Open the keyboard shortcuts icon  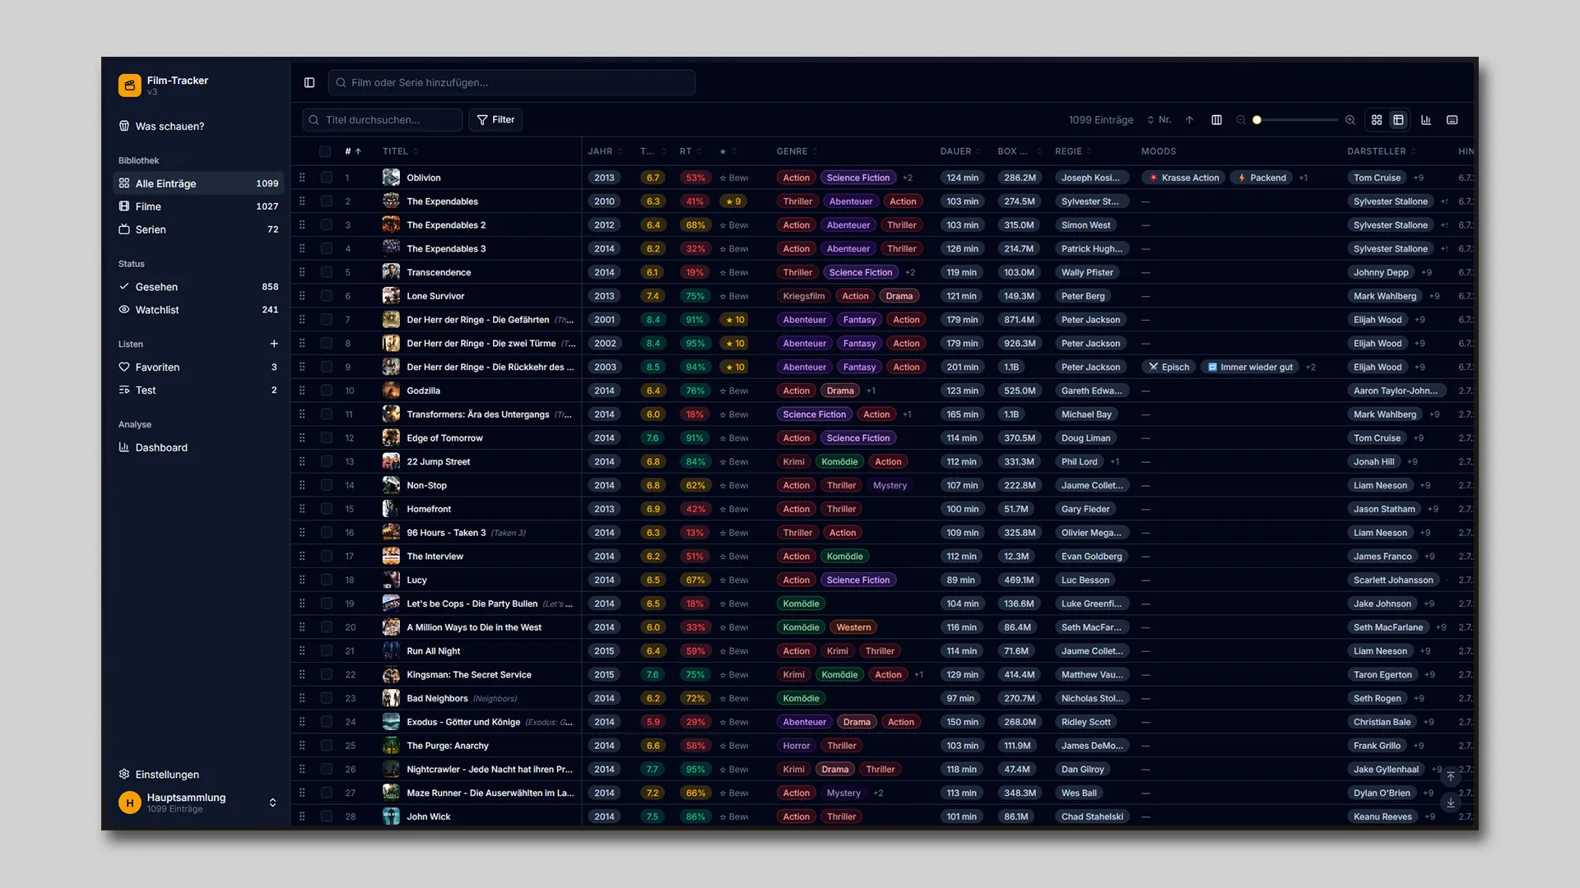pyautogui.click(x=1452, y=120)
